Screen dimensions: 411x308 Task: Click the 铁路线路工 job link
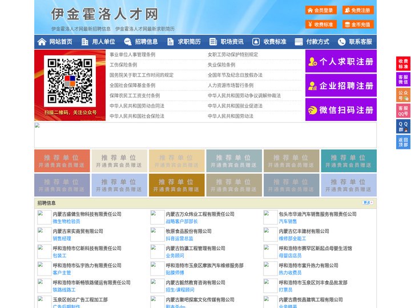pyautogui.click(x=64, y=290)
